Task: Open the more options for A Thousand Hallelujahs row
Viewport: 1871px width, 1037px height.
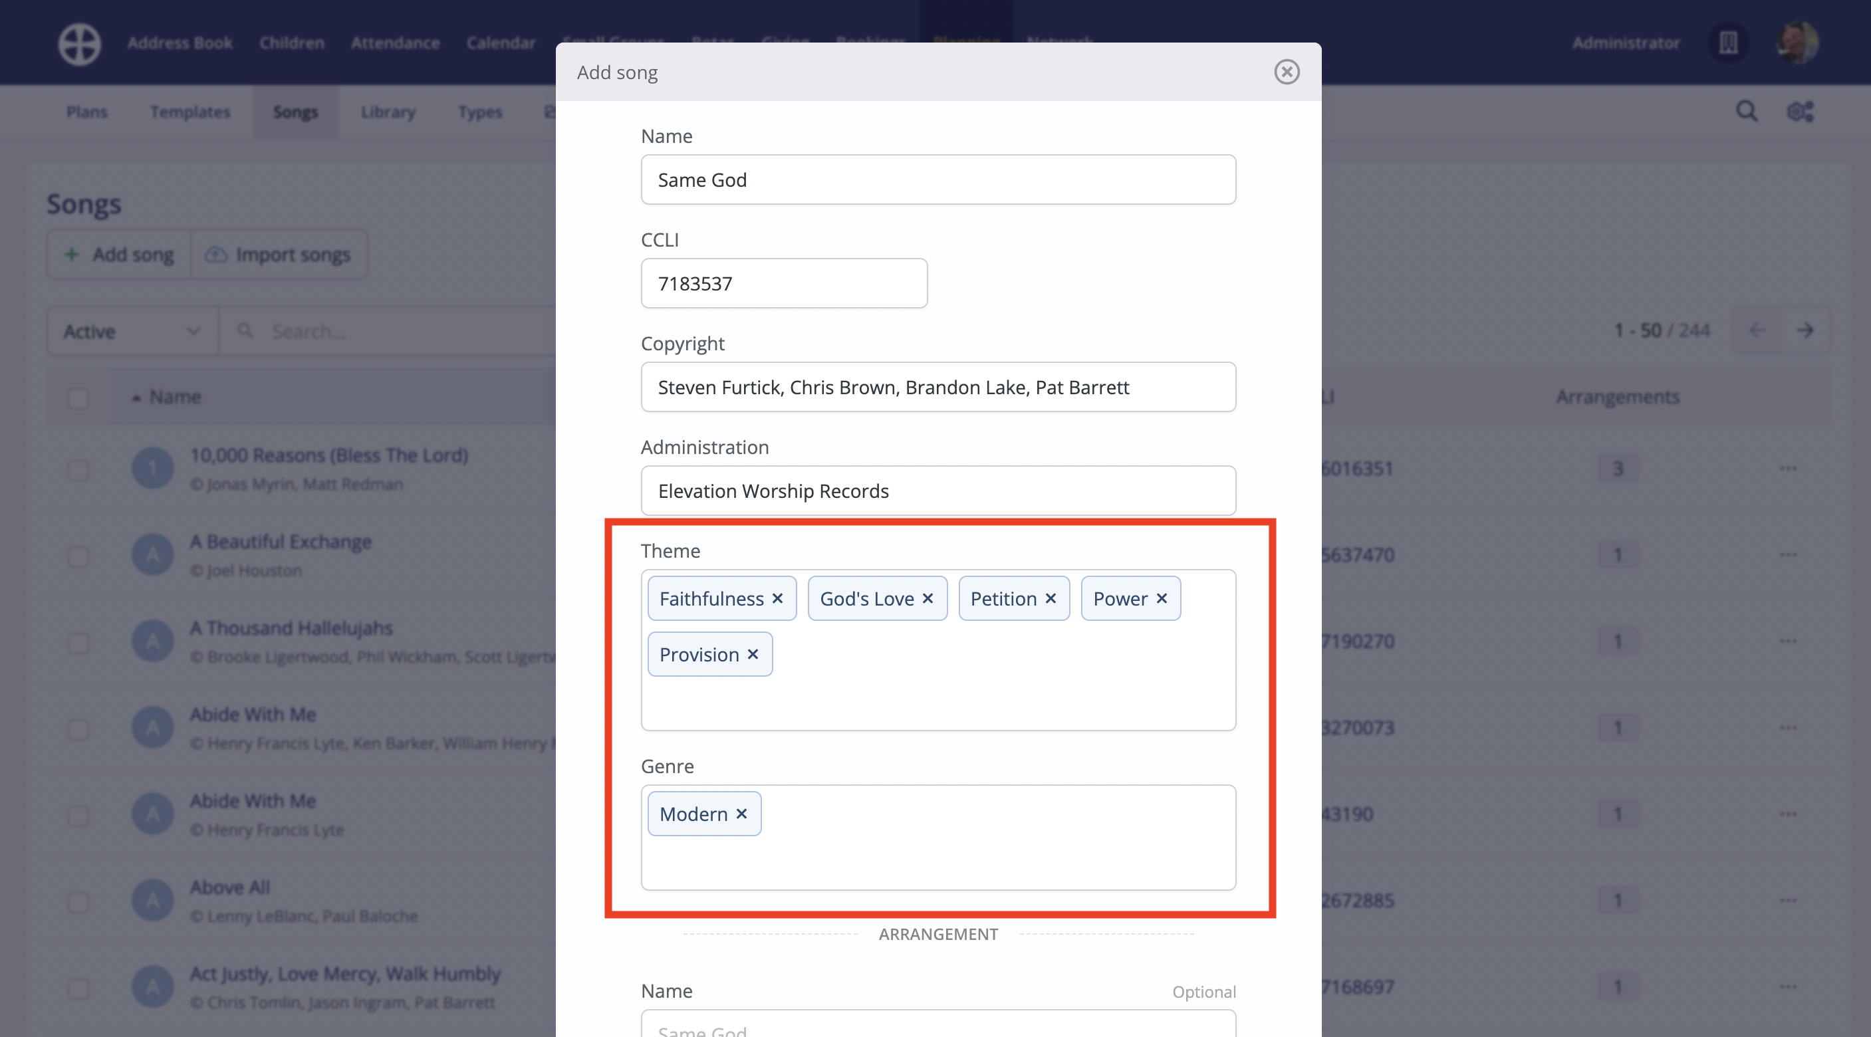Action: 1787,641
